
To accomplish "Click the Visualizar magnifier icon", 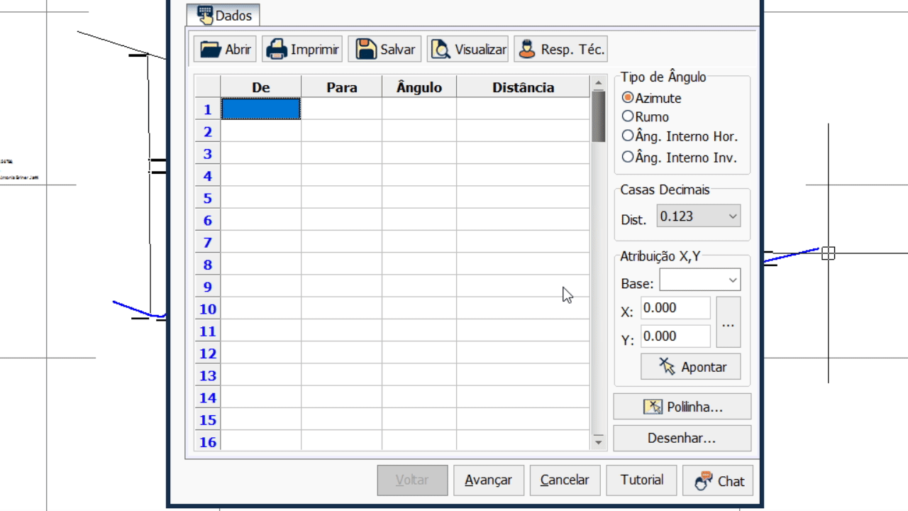I will pyautogui.click(x=441, y=49).
